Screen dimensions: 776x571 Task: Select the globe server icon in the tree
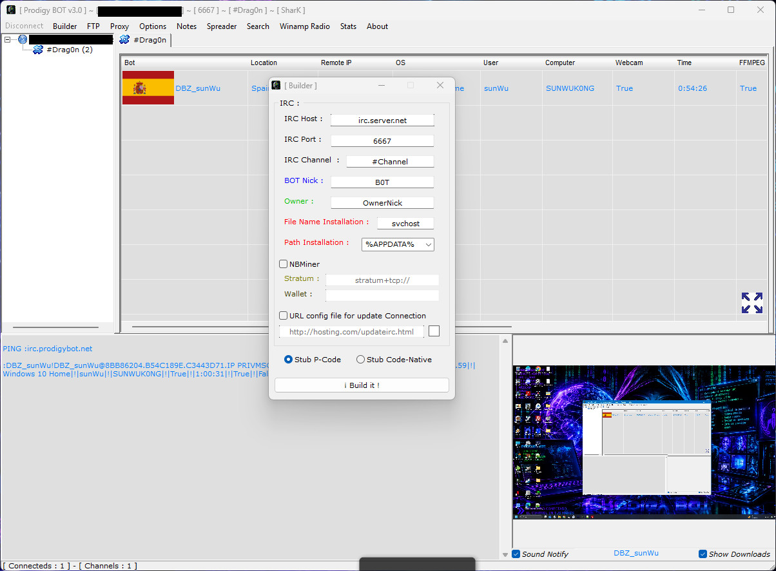coord(23,39)
